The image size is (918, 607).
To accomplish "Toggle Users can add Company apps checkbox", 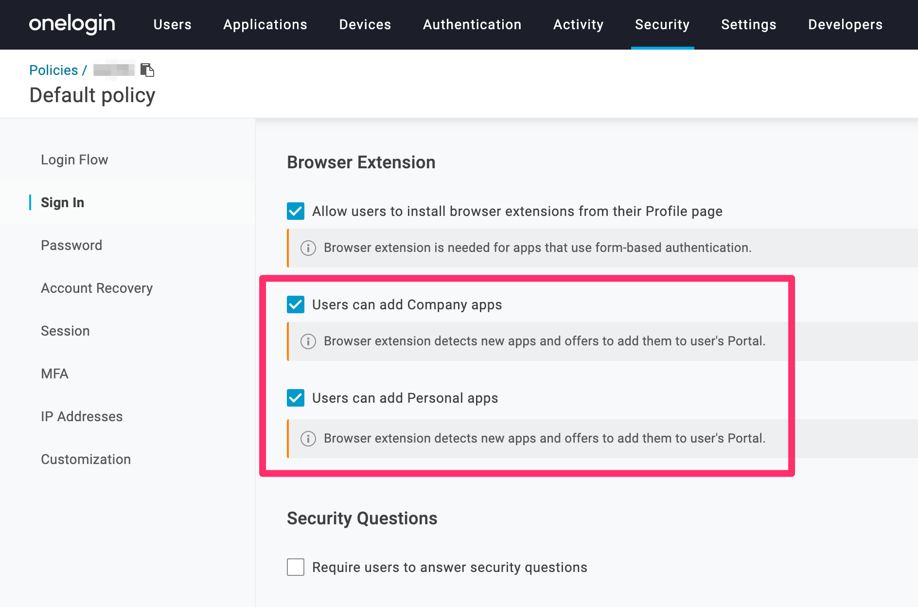I will tap(296, 304).
